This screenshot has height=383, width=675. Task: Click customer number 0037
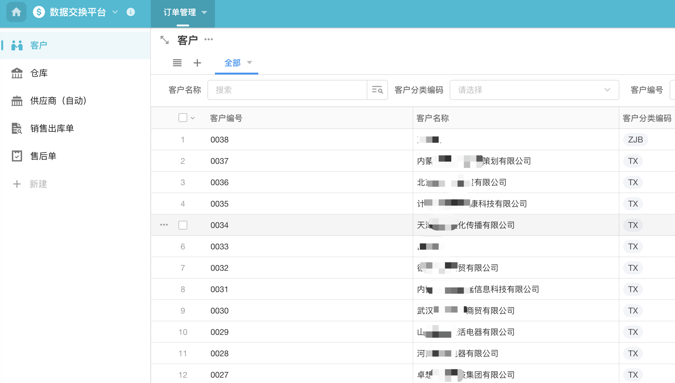point(219,161)
